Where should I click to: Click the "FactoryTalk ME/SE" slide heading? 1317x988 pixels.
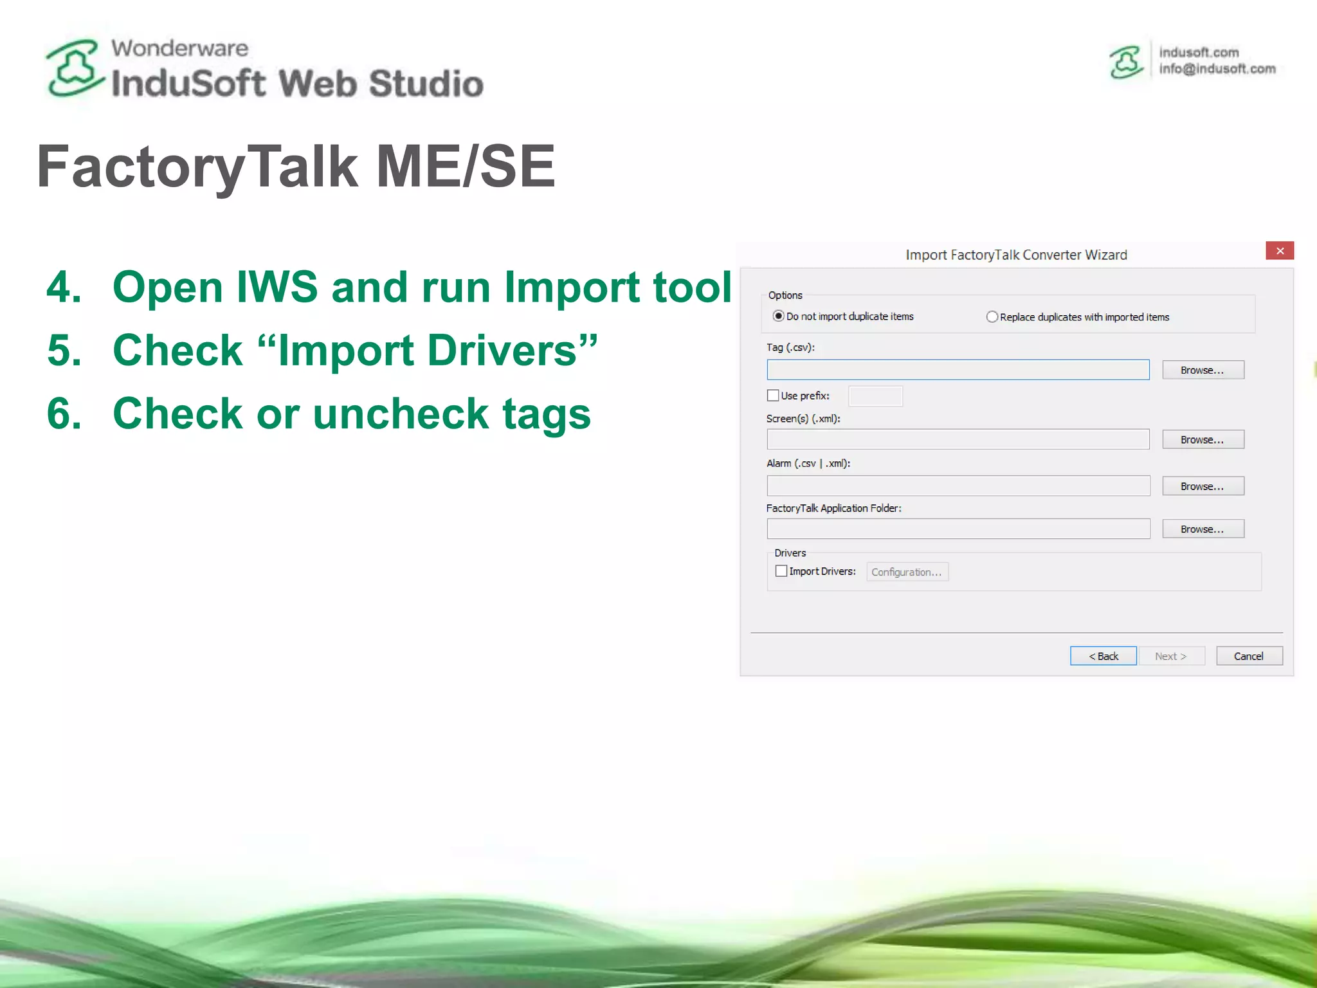click(296, 167)
